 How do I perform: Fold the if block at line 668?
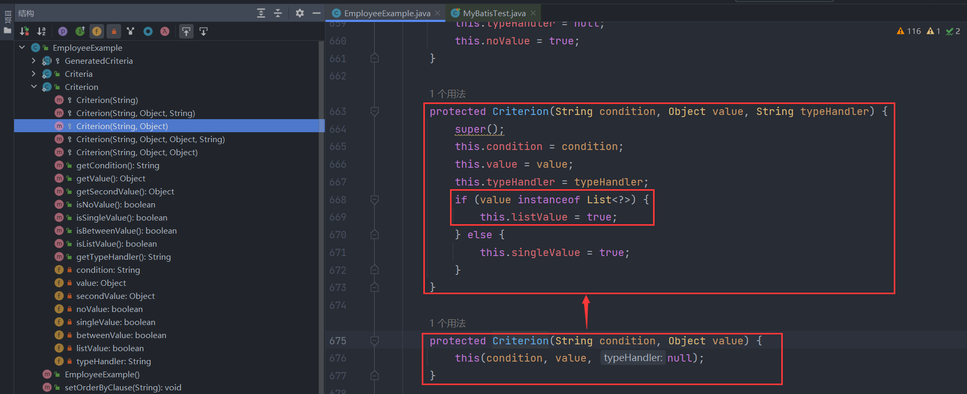pyautogui.click(x=375, y=200)
